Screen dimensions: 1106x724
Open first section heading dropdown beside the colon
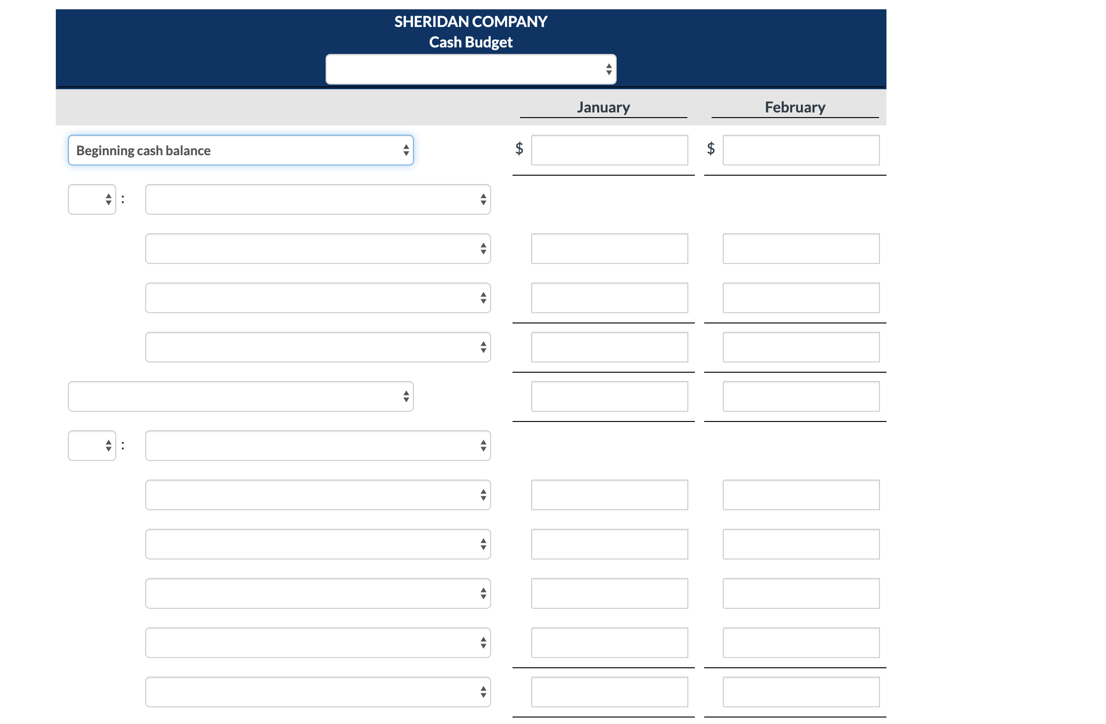pos(318,199)
